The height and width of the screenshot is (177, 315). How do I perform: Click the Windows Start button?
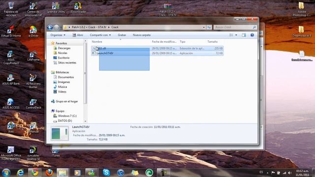point(6,173)
